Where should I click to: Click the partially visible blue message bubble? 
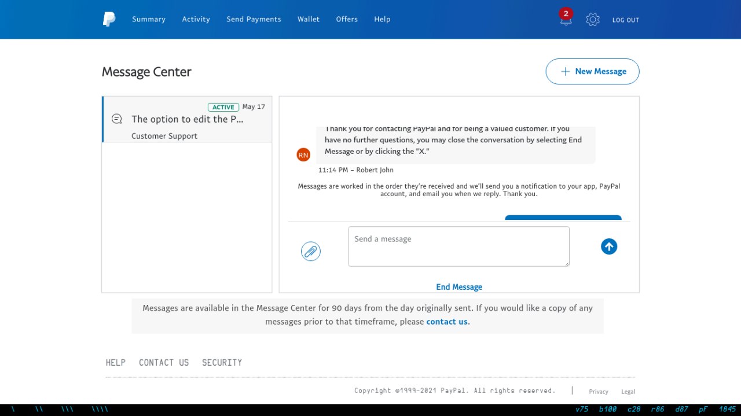click(x=563, y=218)
